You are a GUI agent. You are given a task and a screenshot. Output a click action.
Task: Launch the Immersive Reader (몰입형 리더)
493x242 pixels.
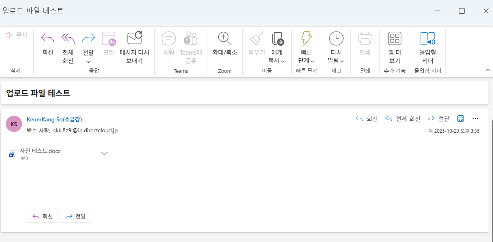pos(427,39)
